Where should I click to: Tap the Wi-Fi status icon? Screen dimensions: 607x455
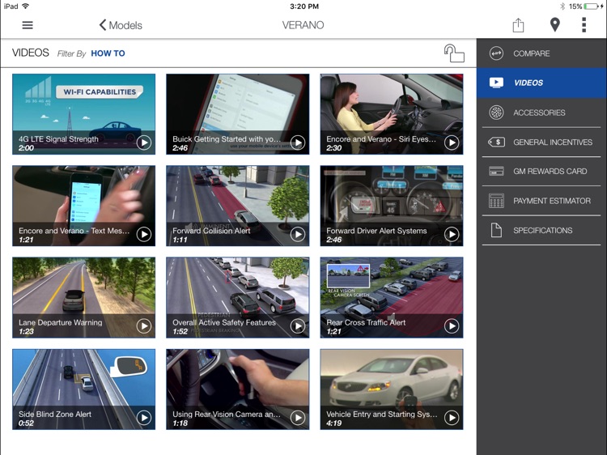pyautogui.click(x=26, y=6)
